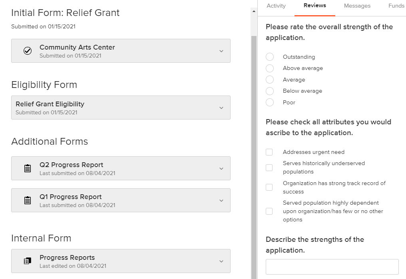Pick the Poor rating option

click(x=270, y=102)
